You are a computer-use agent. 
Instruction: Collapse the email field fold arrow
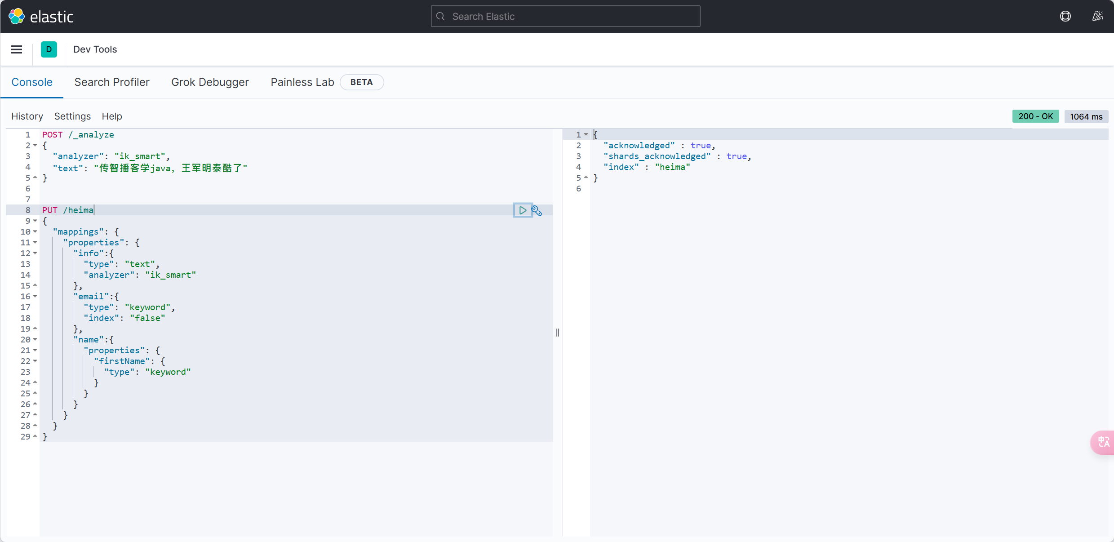click(x=35, y=297)
